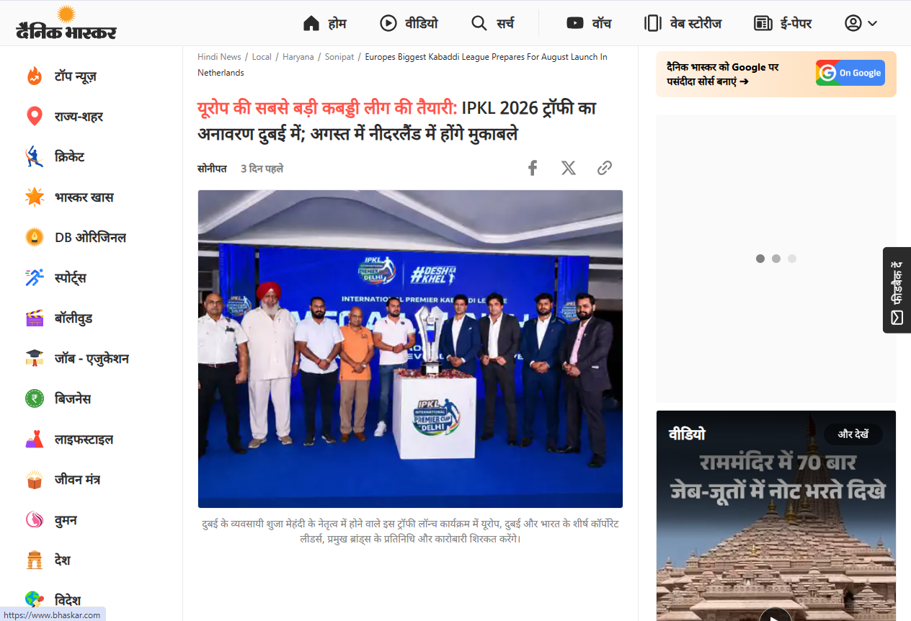Click the स्पोर्ट्स sidebar label

71,277
